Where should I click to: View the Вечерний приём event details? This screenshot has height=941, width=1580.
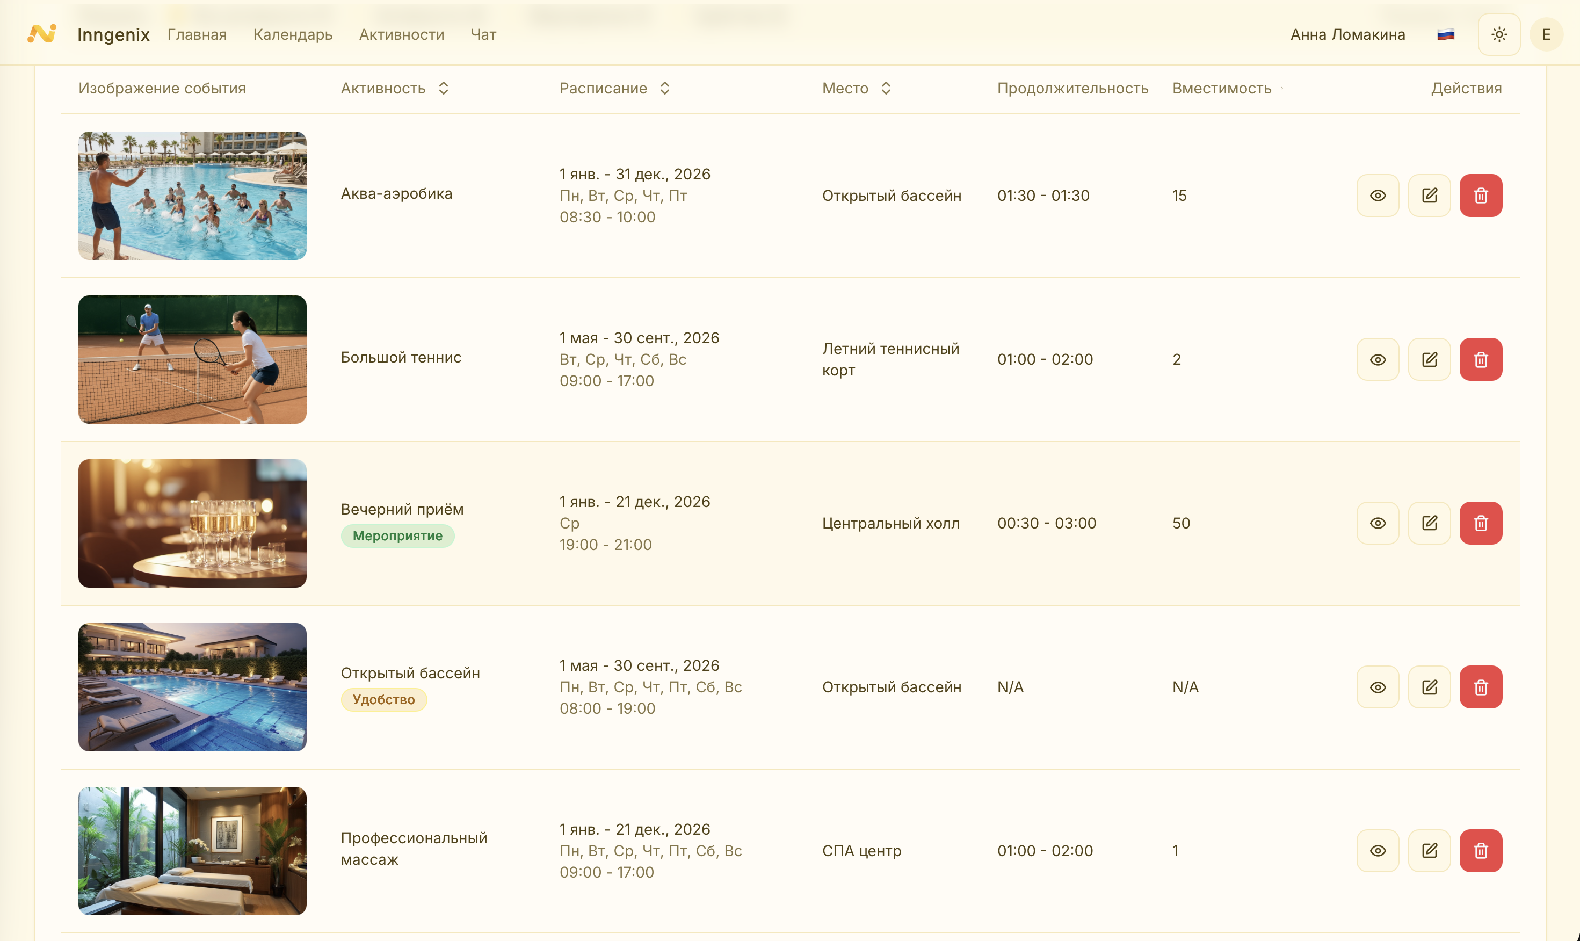tap(1378, 523)
